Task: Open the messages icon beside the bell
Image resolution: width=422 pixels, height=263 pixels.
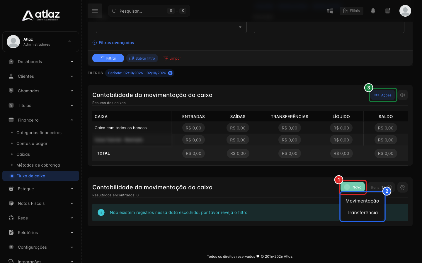Action: click(388, 11)
